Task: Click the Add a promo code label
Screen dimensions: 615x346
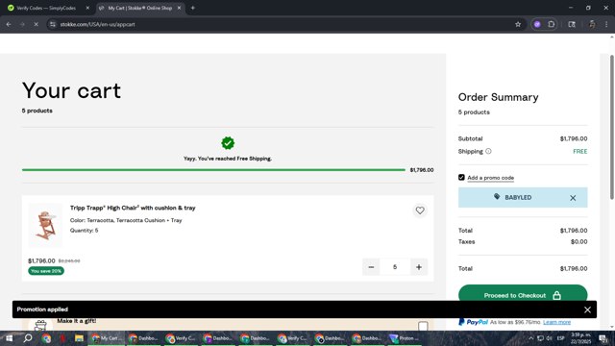Action: click(x=490, y=178)
